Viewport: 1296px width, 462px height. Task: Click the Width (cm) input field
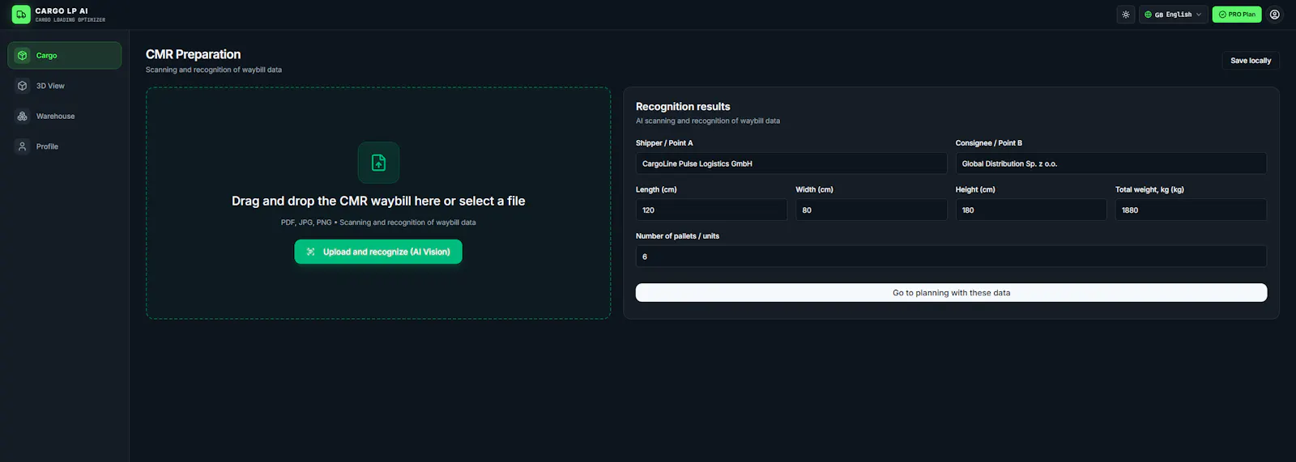pos(872,210)
